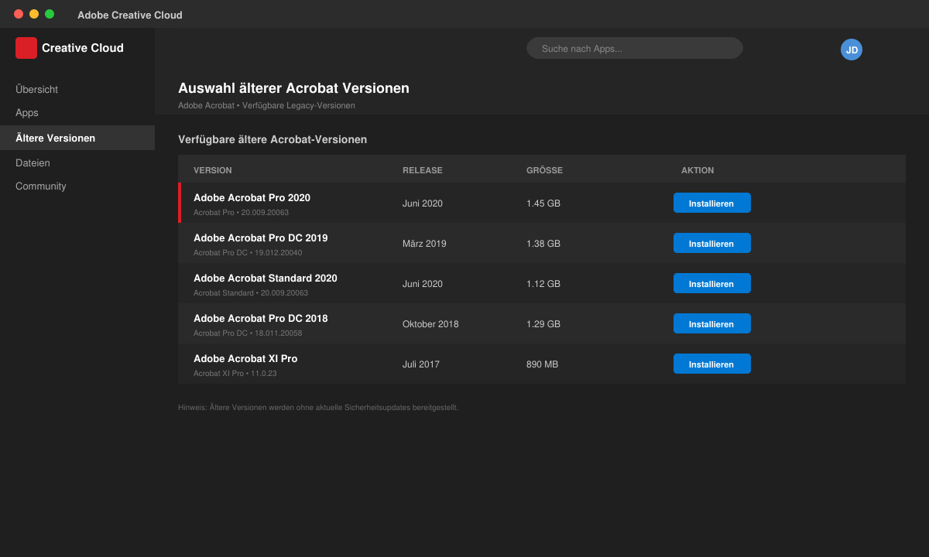Click build text 'Acrobat Pro • 20.009.20063'

pyautogui.click(x=241, y=213)
